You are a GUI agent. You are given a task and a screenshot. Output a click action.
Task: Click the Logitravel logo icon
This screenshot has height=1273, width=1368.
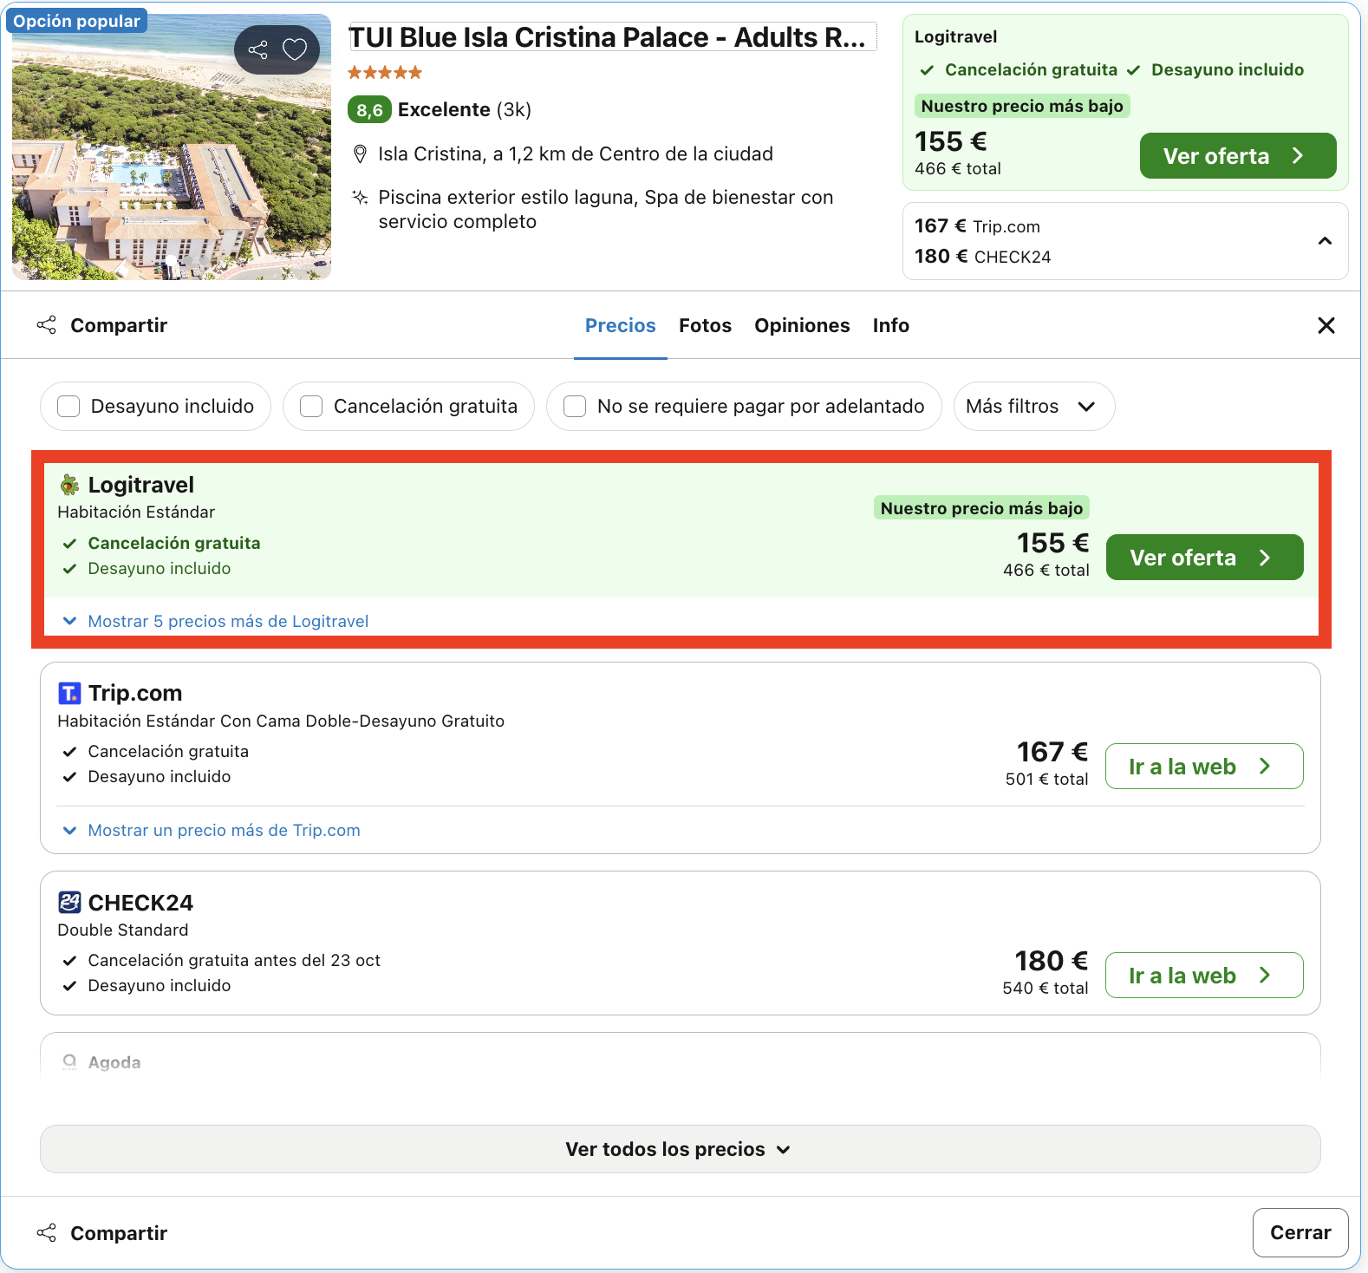[x=69, y=485]
